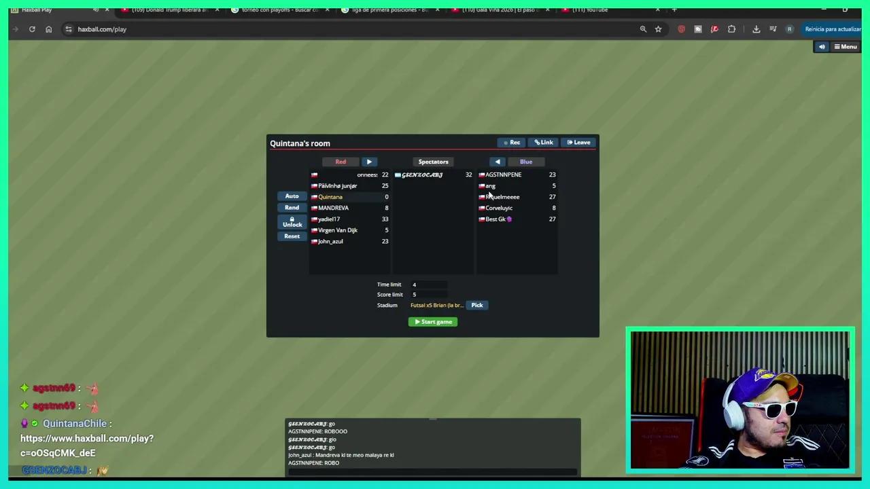
Task: Copy the room Link
Action: (x=543, y=143)
